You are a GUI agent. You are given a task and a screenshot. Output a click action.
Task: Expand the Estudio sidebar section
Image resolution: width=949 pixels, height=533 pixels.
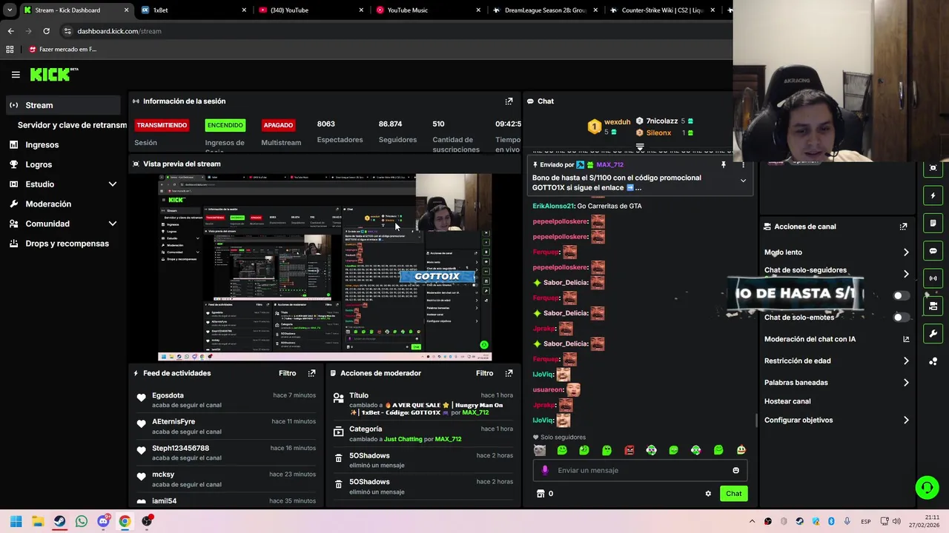tap(113, 184)
